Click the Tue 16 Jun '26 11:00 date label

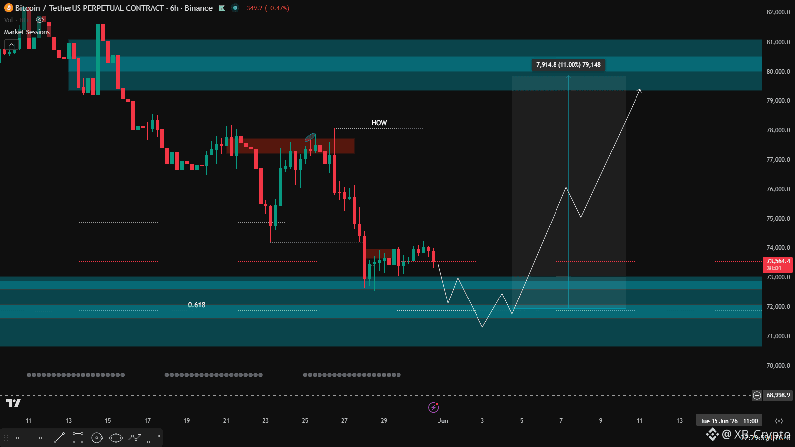click(x=729, y=421)
